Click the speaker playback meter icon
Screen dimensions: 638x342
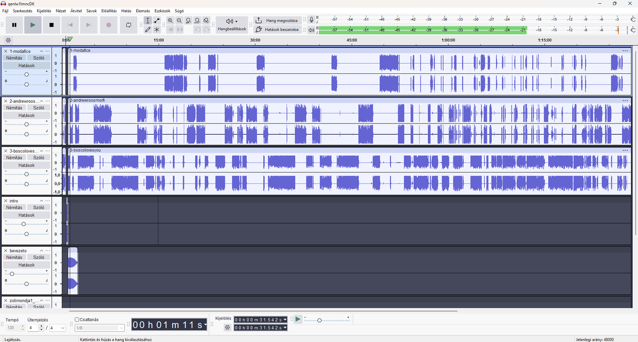(x=312, y=29)
